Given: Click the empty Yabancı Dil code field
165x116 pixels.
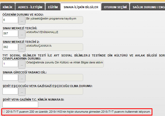Looking at the screenshot, I should pyautogui.click(x=10, y=78).
